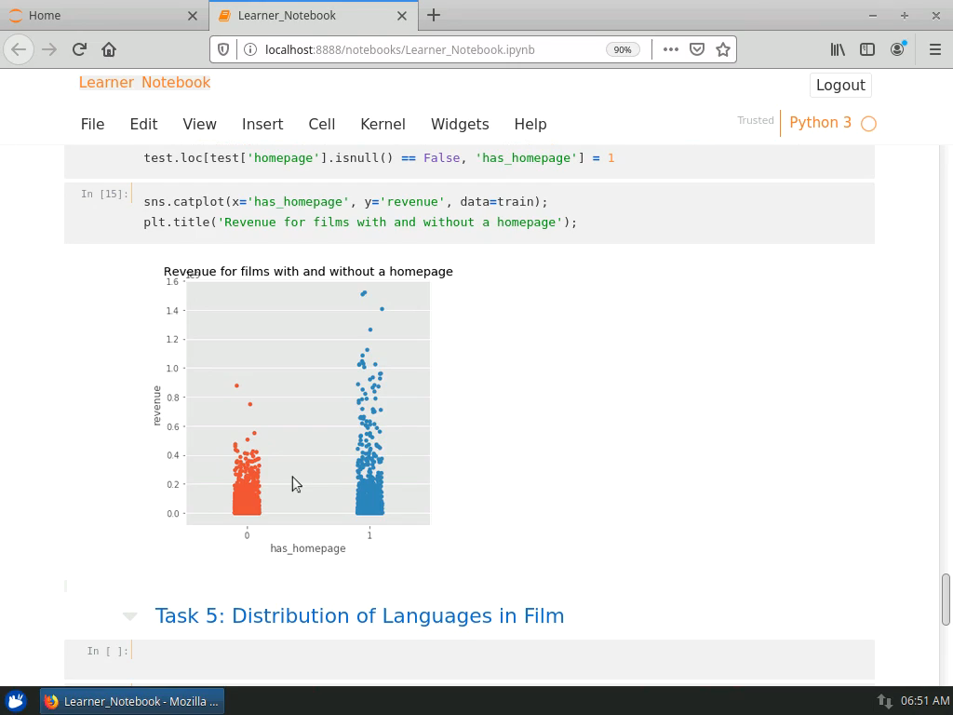Show site information icon in address bar
The image size is (953, 715).
(249, 49)
